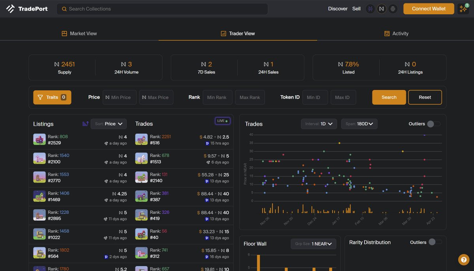This screenshot has width=474, height=271.
Task: Select the Solana chain icon in the header
Action: click(x=392, y=8)
